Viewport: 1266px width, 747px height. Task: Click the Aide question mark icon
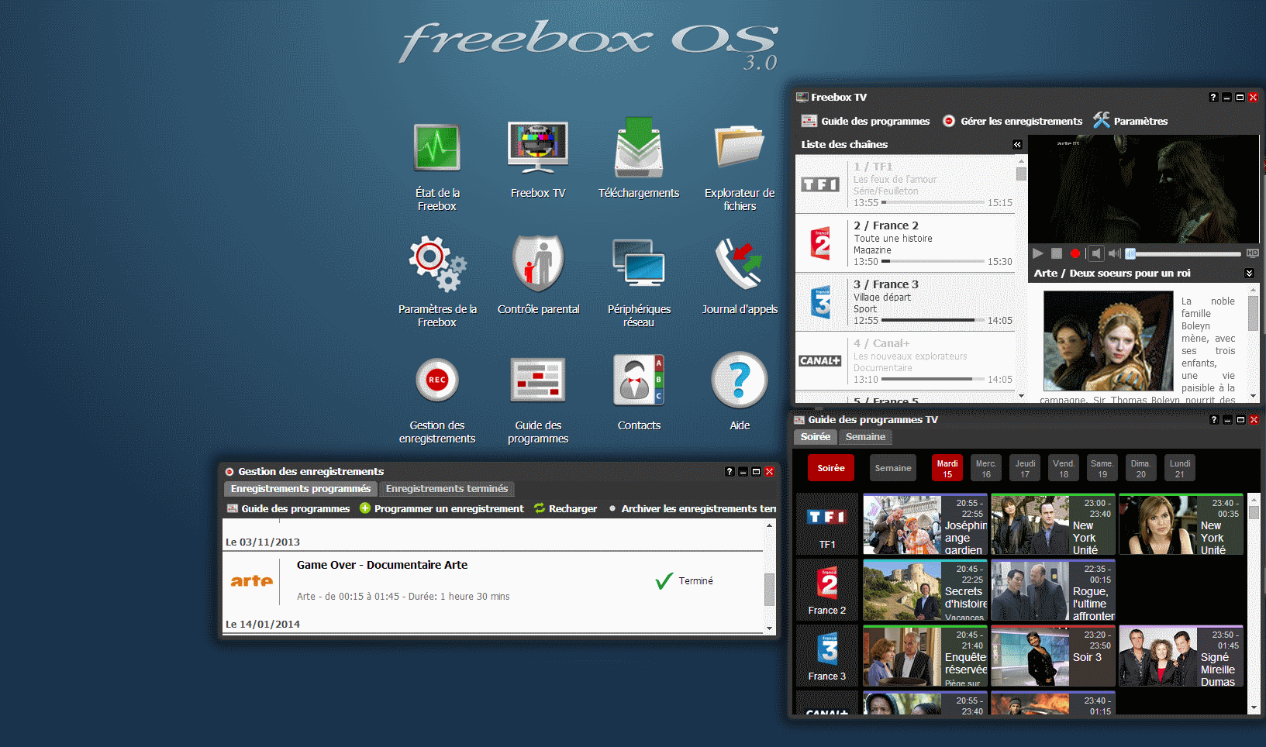click(x=739, y=380)
